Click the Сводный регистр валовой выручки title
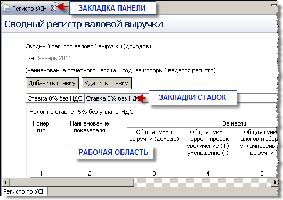Screen dimensions: 283x200 click(84, 24)
